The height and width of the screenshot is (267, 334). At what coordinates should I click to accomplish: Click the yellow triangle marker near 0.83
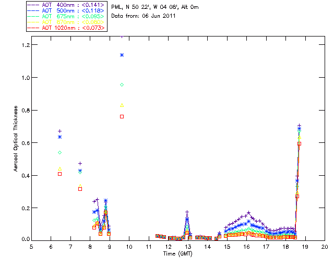tap(122, 105)
